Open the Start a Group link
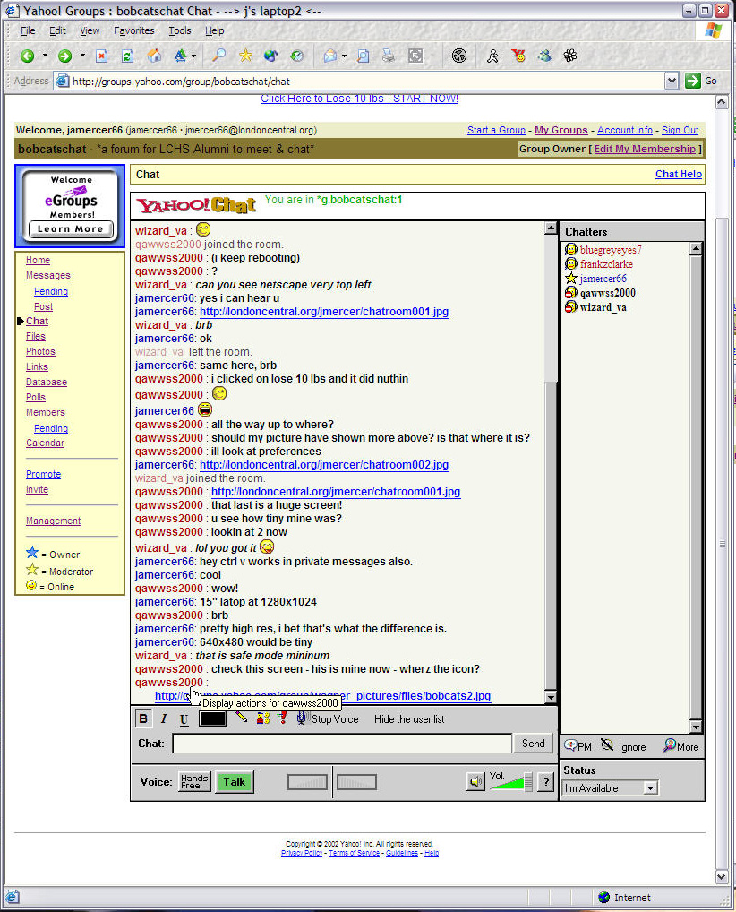Viewport: 736px width, 912px height. click(496, 130)
